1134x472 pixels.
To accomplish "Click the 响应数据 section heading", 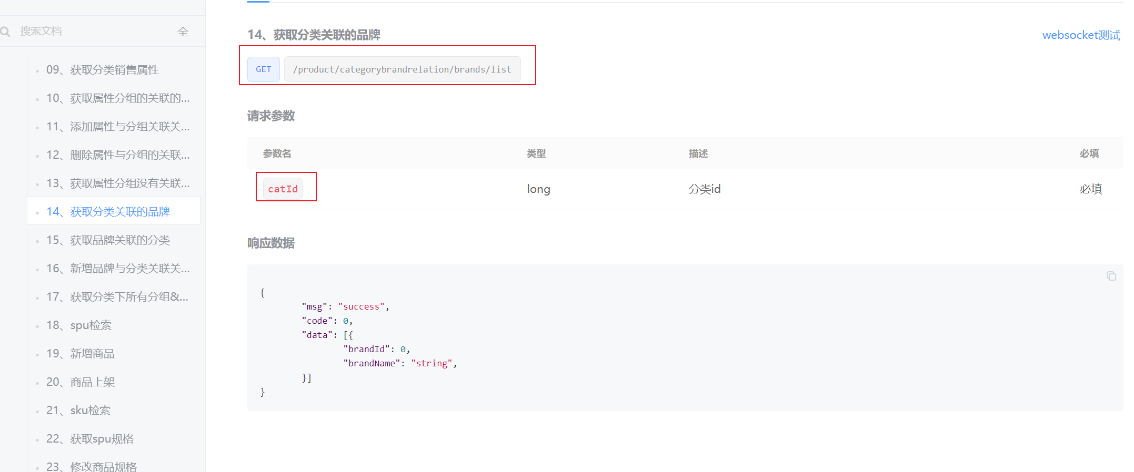I will (x=271, y=243).
